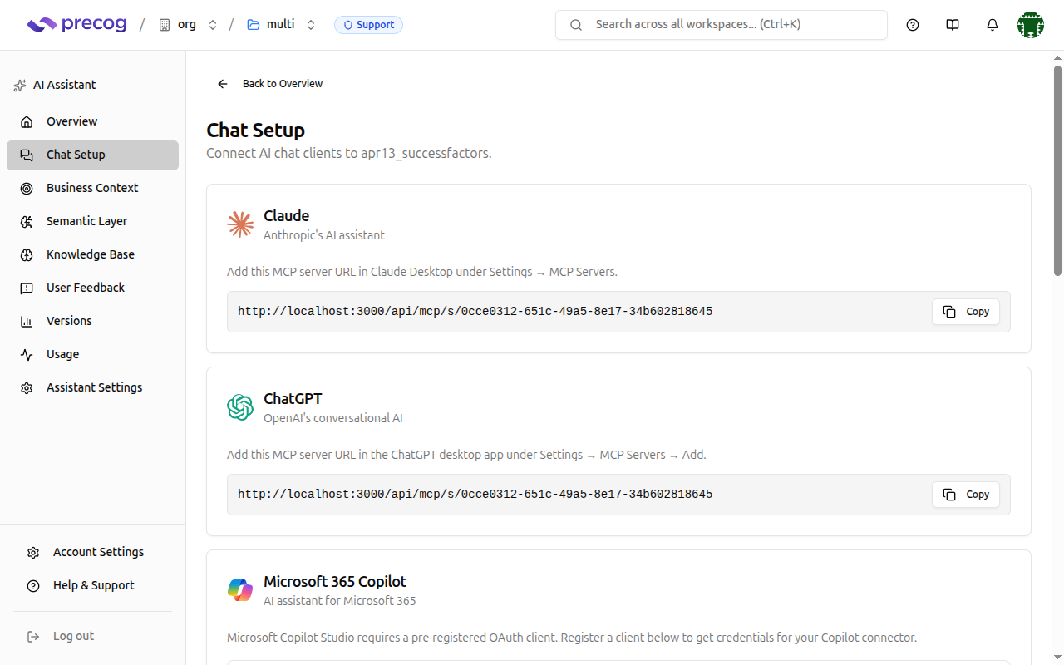1064x665 pixels.
Task: Click the User Feedback message icon
Action: tap(27, 288)
